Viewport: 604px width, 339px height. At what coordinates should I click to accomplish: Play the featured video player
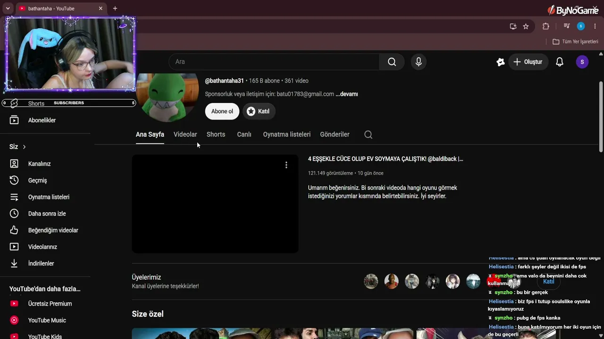pos(215,204)
